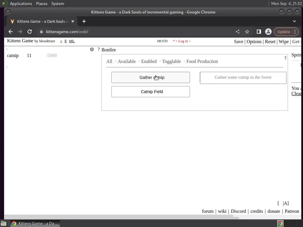Select the Togglable filter tab
Viewport: 303px width, 227px height.
(x=171, y=61)
